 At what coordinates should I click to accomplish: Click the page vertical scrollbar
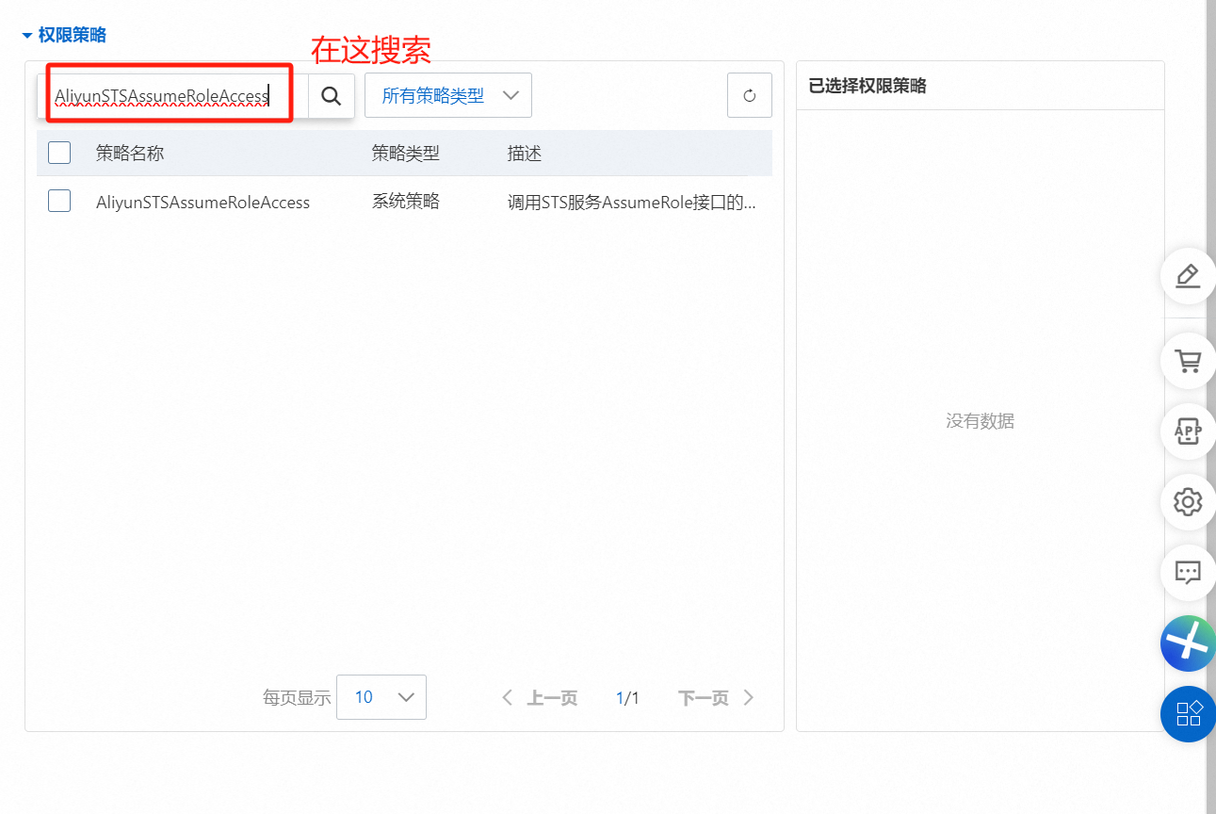click(1210, 407)
